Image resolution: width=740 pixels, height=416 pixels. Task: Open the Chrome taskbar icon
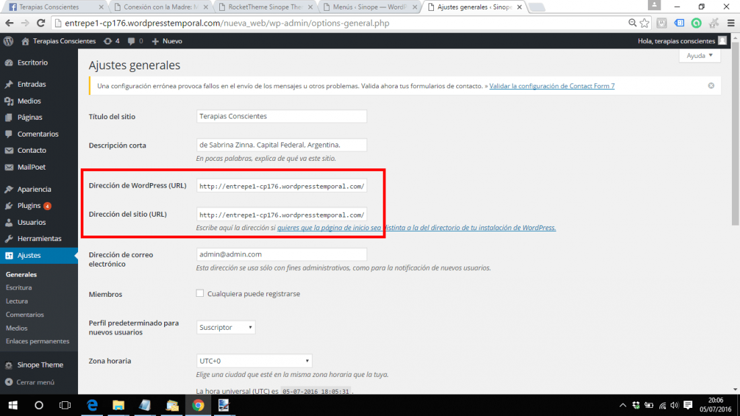(x=198, y=406)
